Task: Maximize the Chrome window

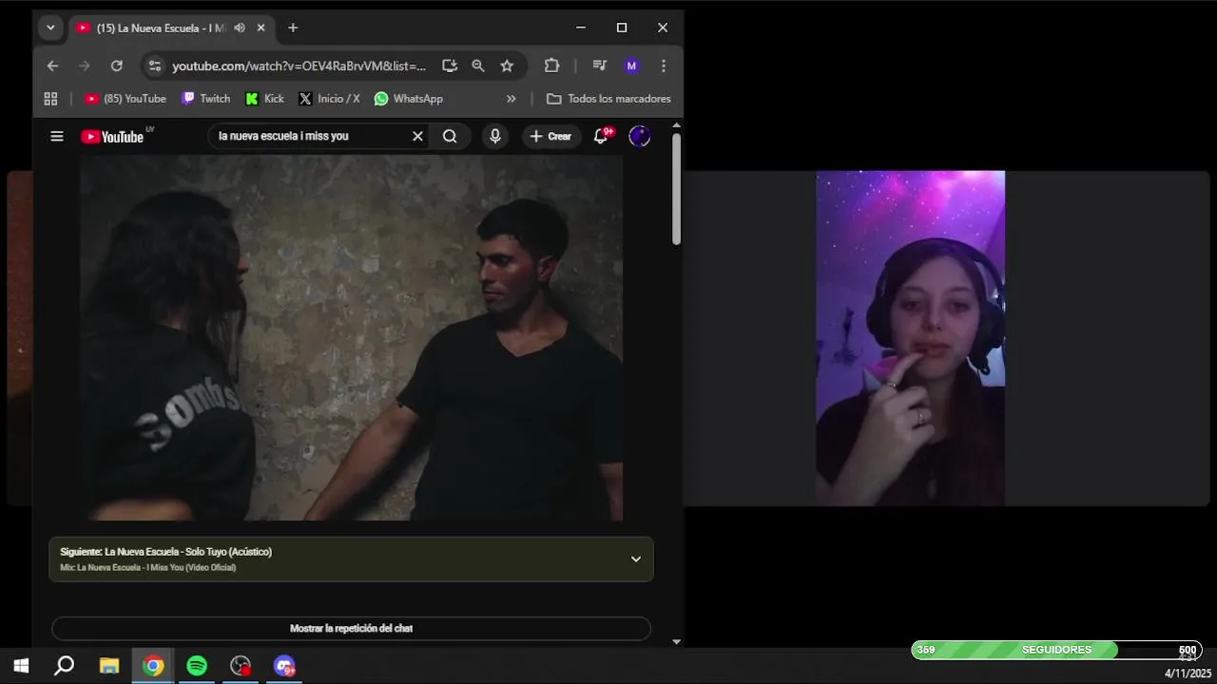Action: (x=622, y=28)
